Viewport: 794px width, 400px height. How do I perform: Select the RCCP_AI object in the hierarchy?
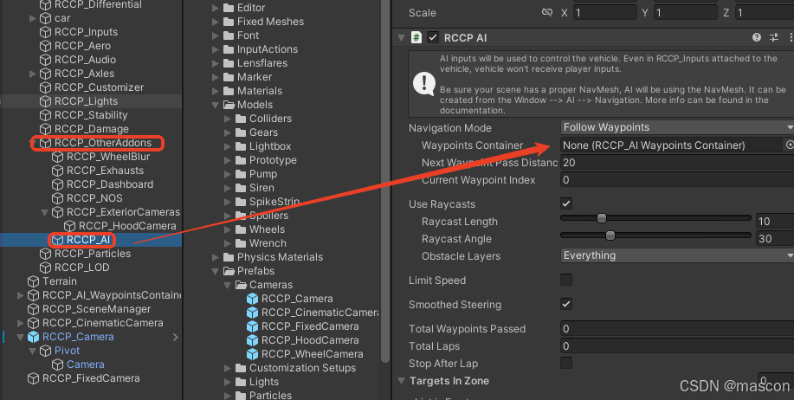click(x=81, y=240)
